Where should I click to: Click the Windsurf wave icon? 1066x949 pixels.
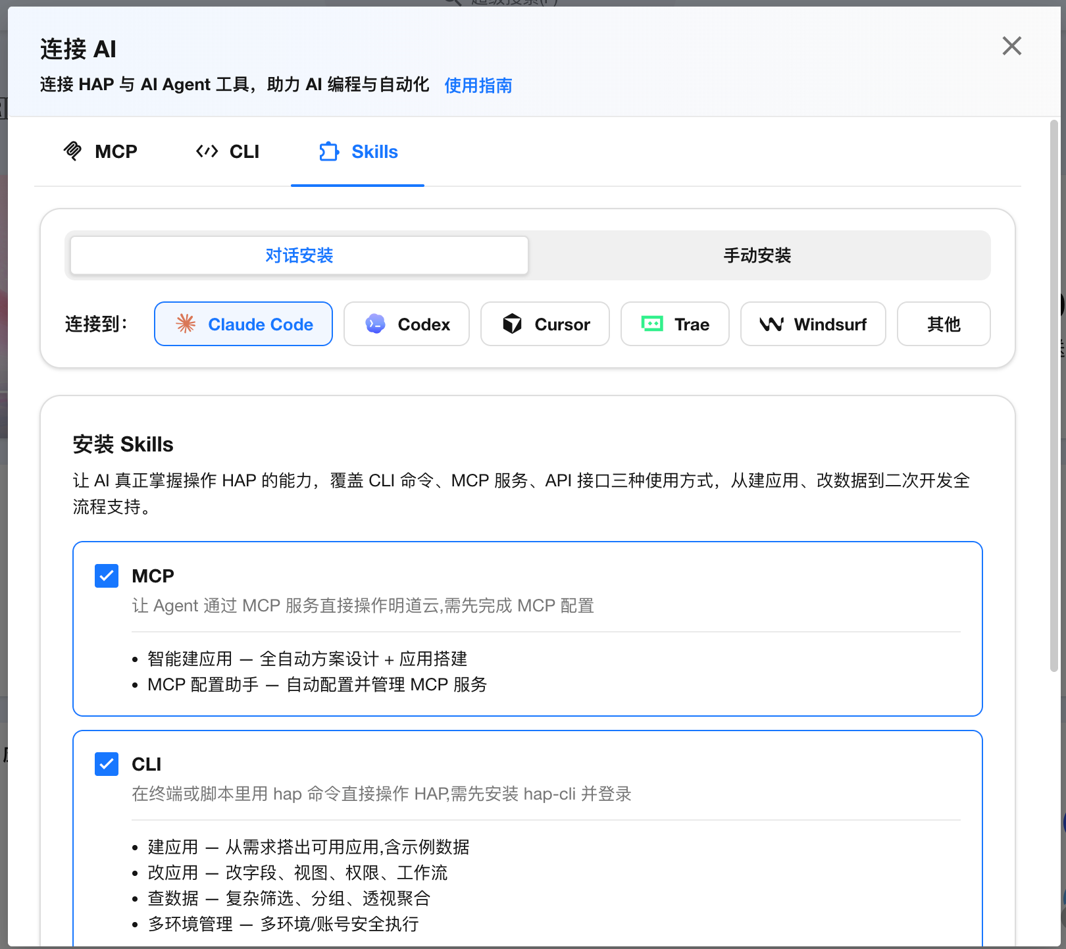coord(771,324)
